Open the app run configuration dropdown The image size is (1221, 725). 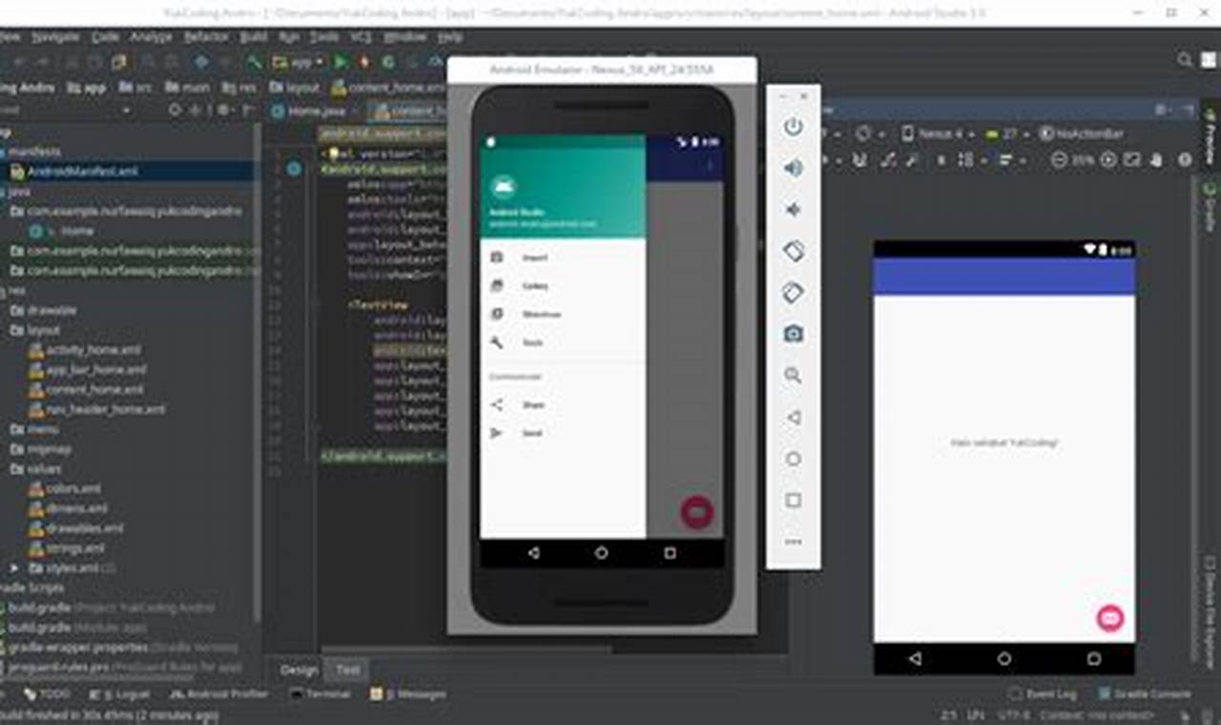point(299,62)
